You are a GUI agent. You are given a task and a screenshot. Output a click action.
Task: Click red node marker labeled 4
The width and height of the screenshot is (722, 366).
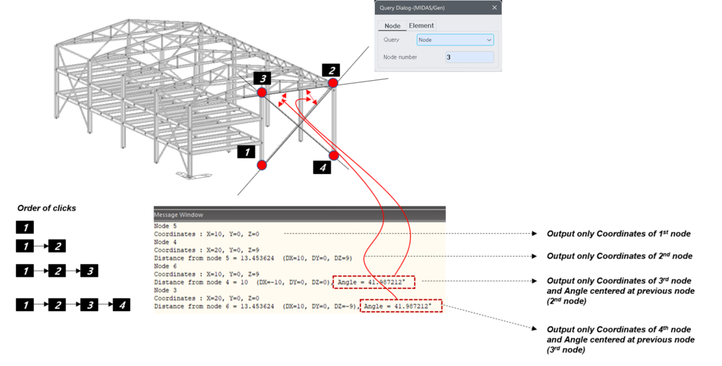333,155
